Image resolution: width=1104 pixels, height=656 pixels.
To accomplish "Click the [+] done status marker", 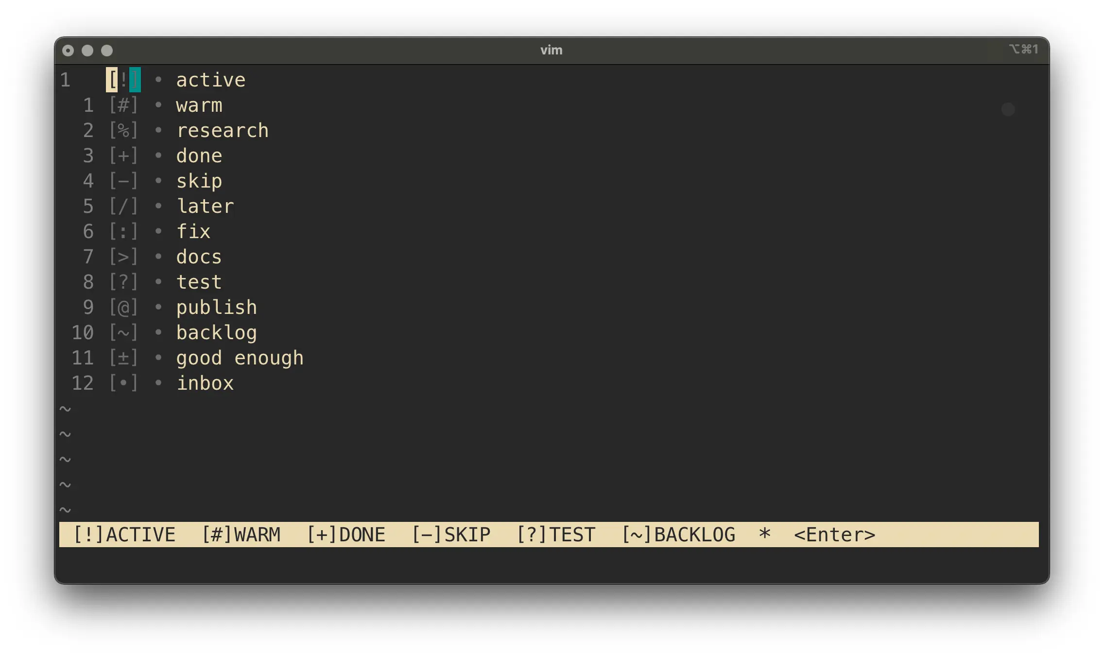I will pyautogui.click(x=123, y=156).
